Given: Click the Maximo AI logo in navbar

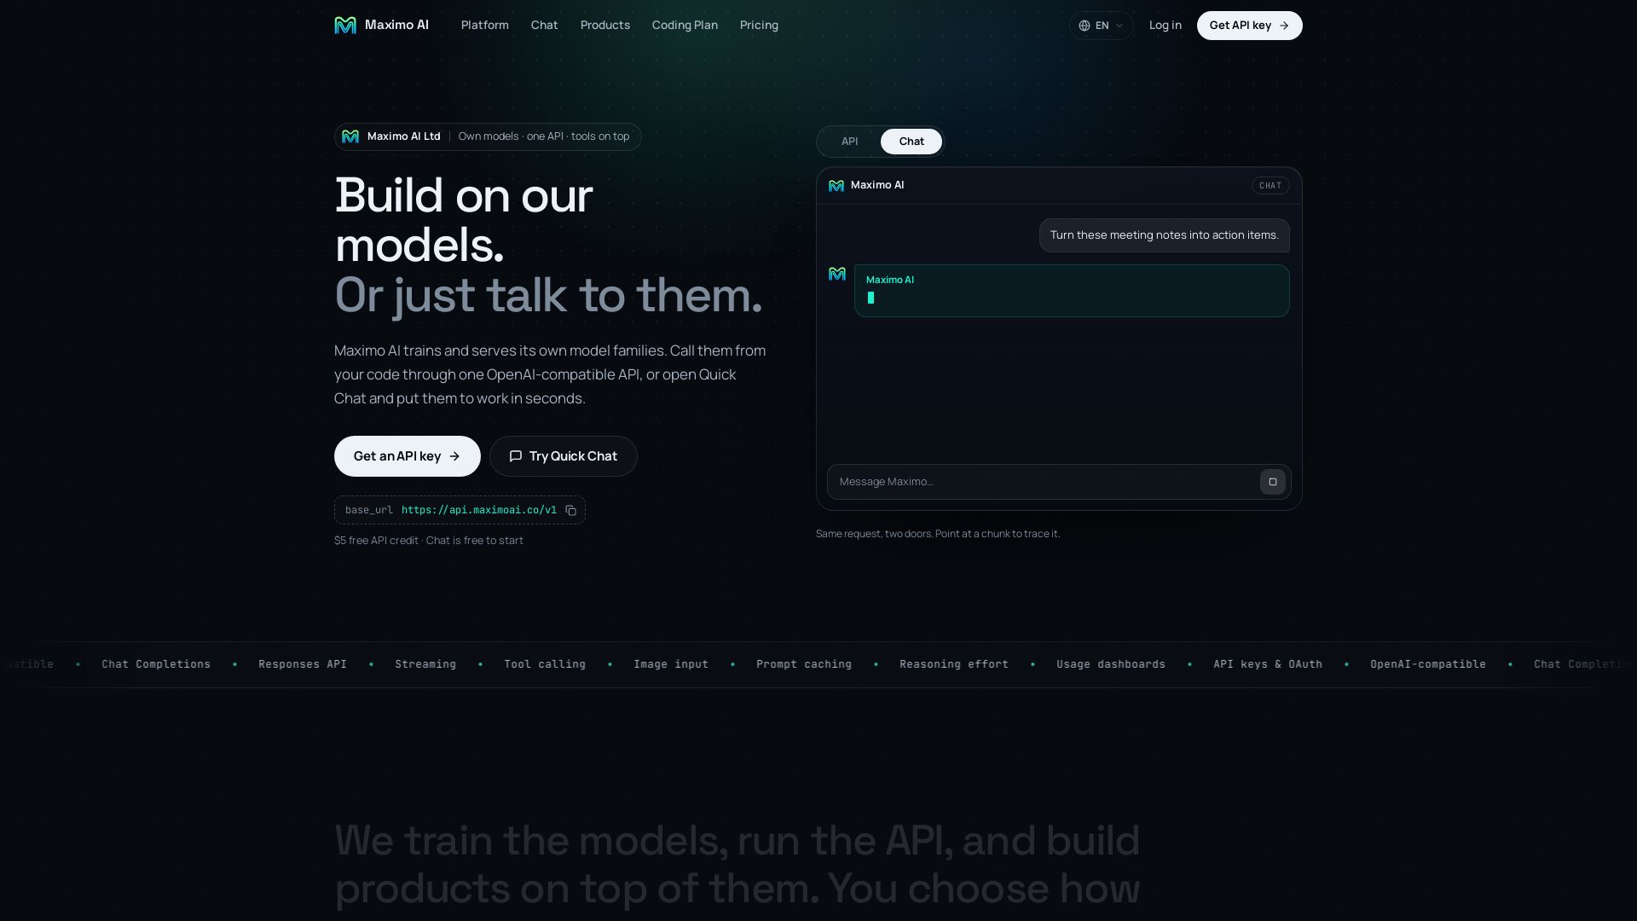Looking at the screenshot, I should pos(381,25).
